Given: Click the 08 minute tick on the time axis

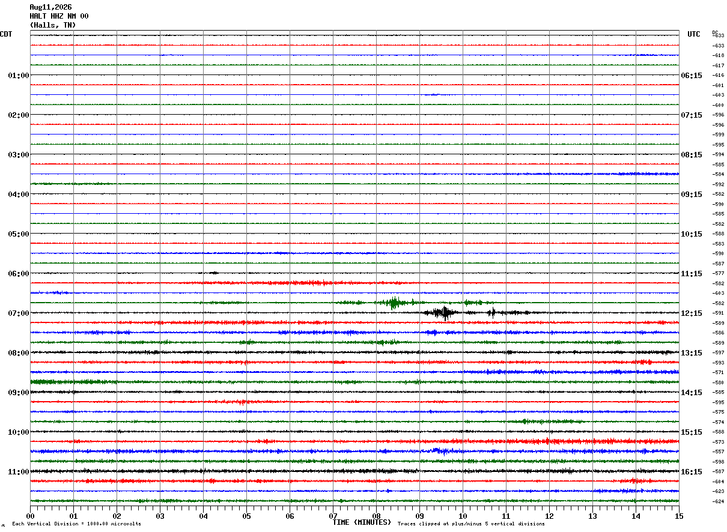Looking at the screenshot, I should point(376,515).
